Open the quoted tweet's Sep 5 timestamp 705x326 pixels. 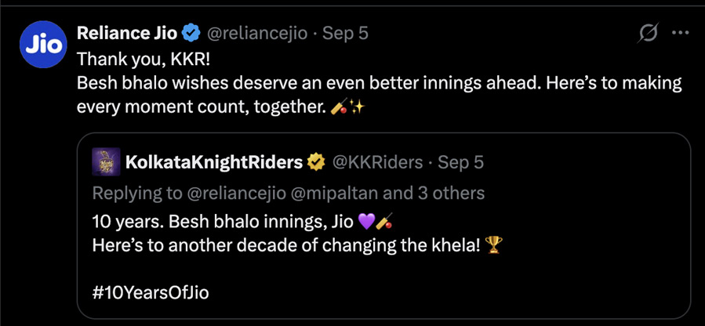pyautogui.click(x=461, y=162)
